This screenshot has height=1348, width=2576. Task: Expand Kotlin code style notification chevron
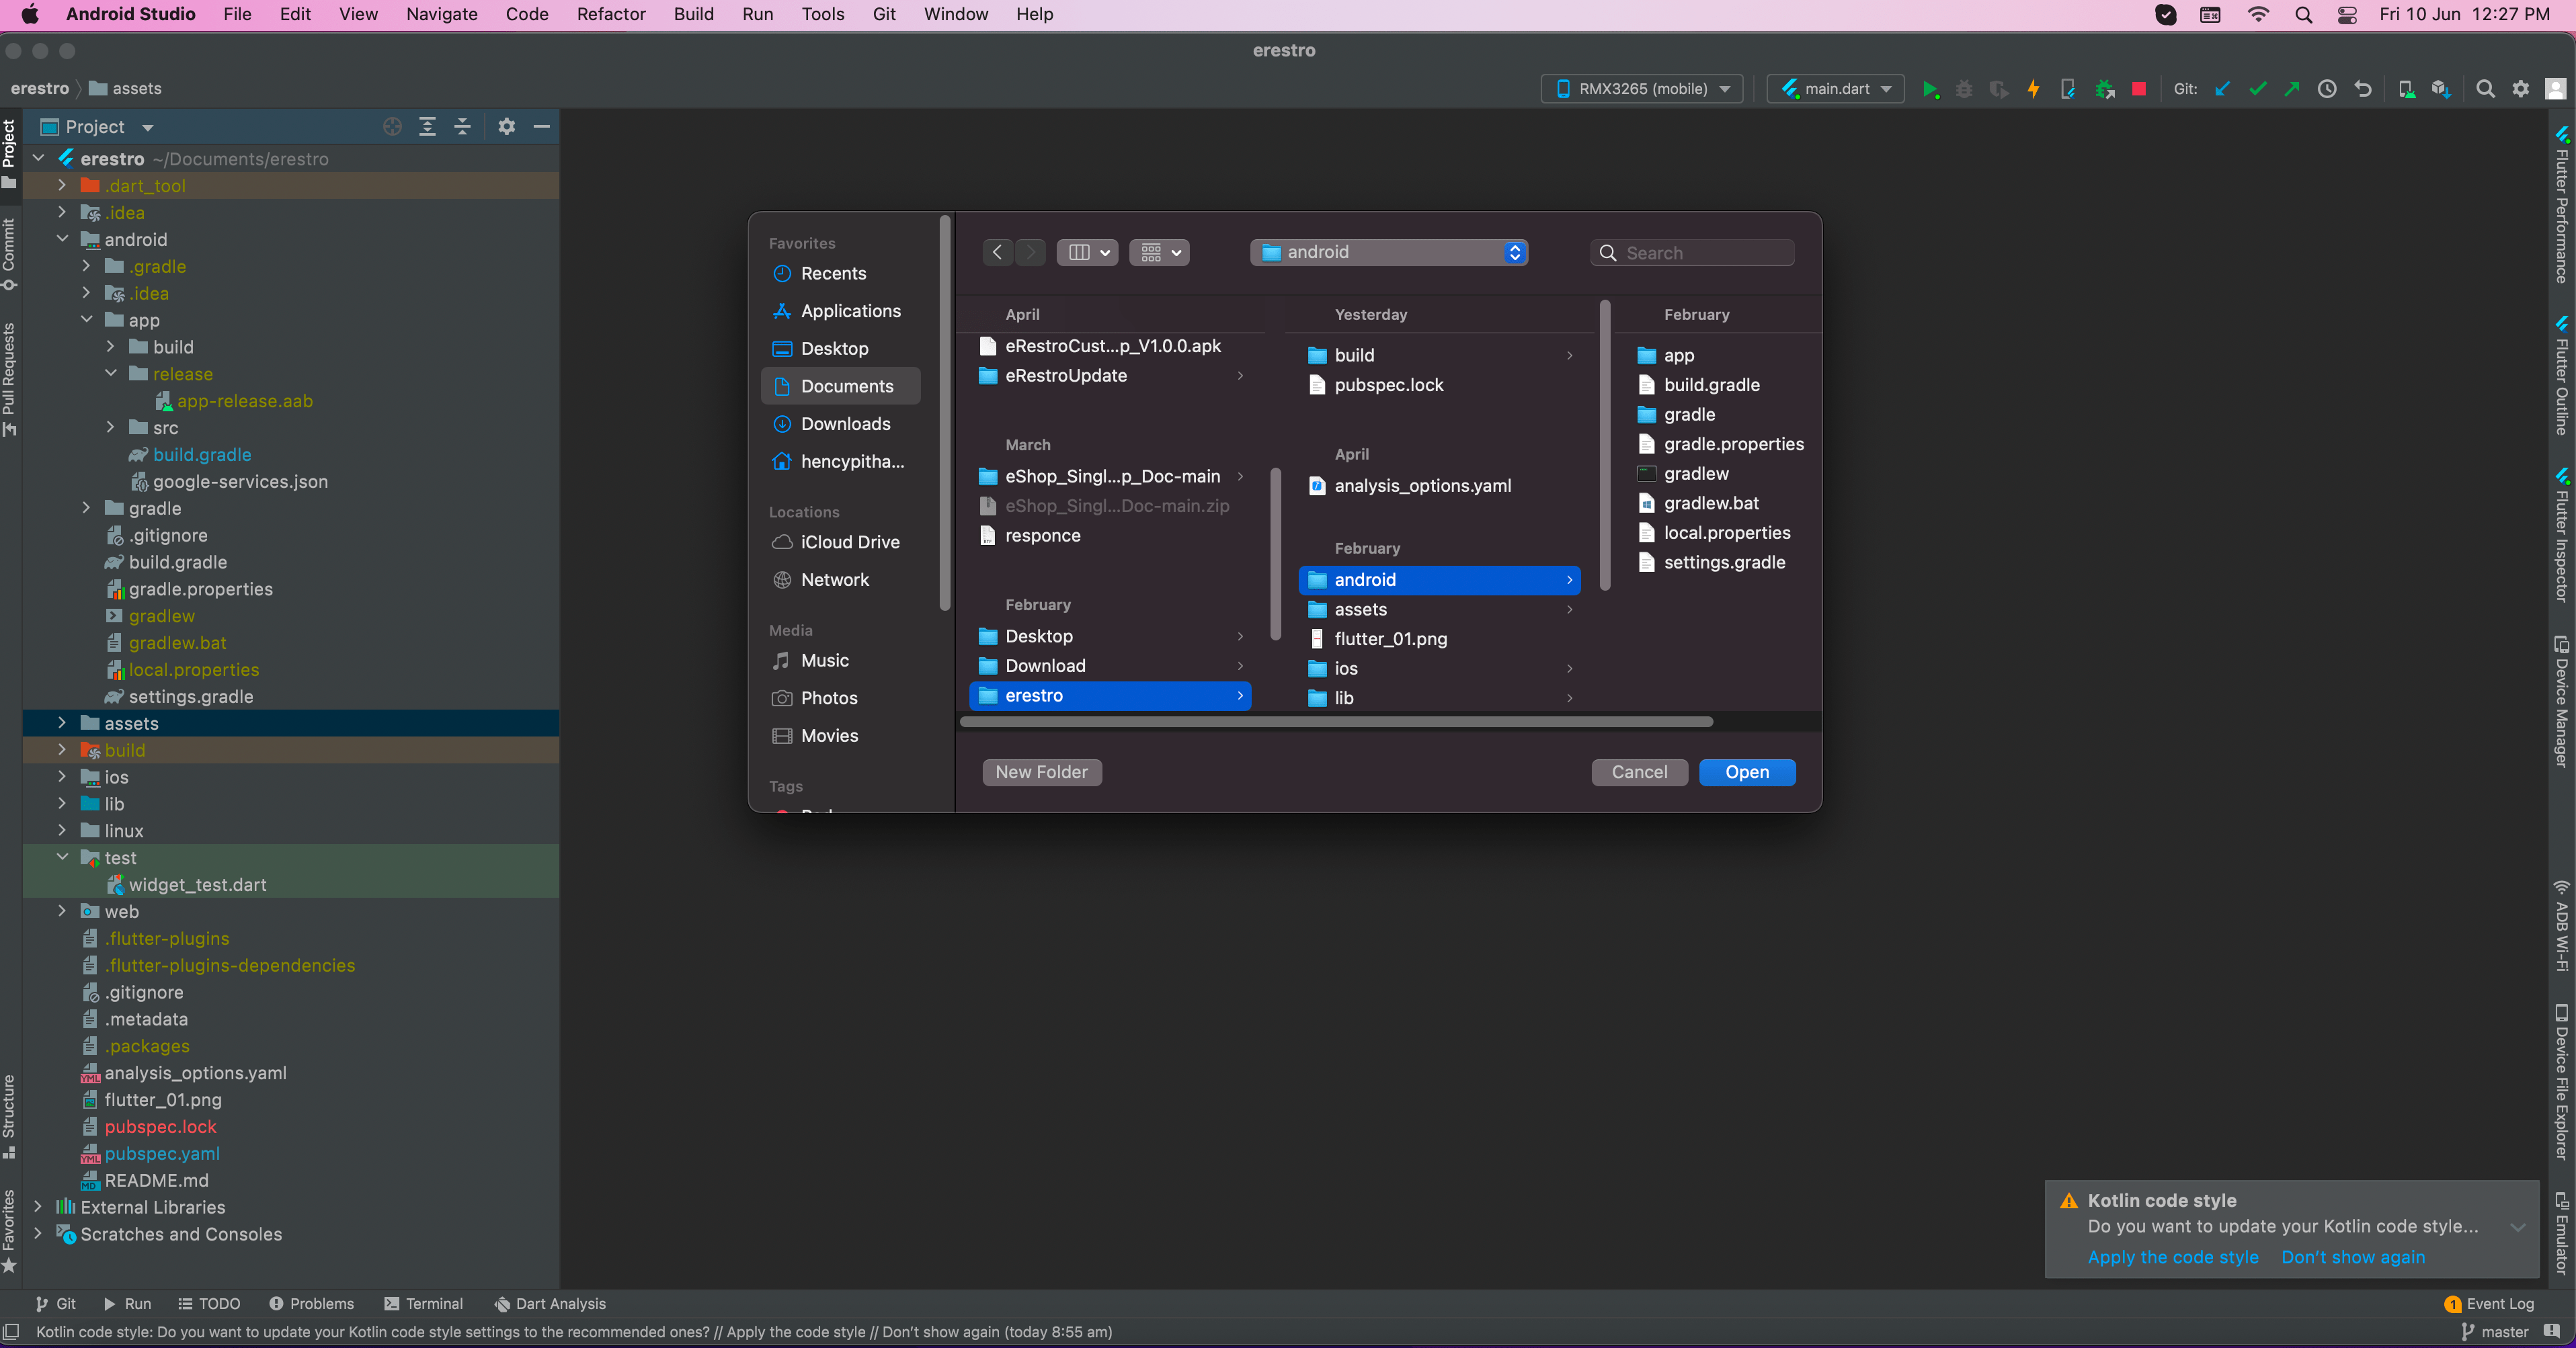[x=2518, y=1227]
